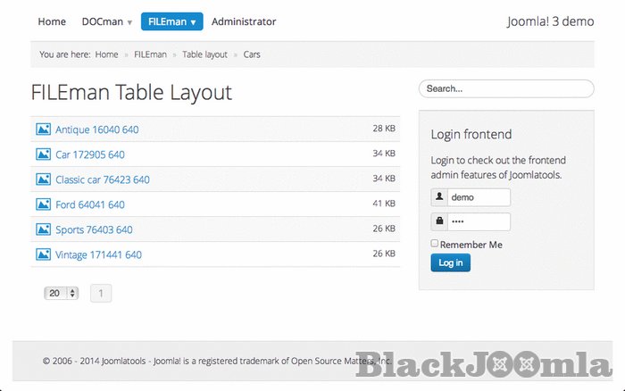Click the user icon by username field
Viewport: 625px width, 391px height.
tap(439, 197)
